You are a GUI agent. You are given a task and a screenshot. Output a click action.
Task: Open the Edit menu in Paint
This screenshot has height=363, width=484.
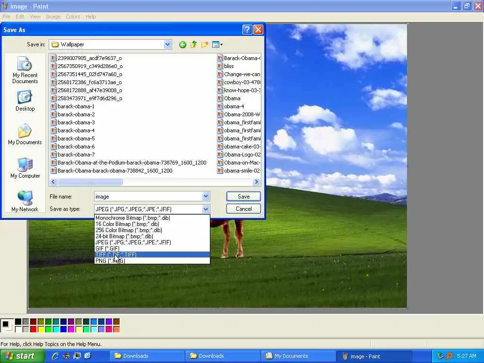click(20, 17)
